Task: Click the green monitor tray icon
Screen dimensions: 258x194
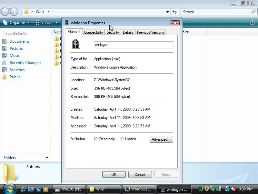Action: (x=201, y=189)
